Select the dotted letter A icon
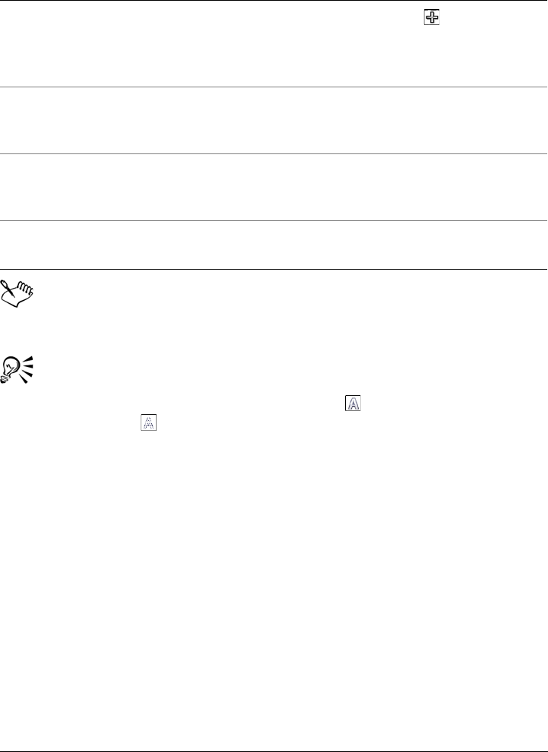Viewport: 548px width, 752px height. [149, 422]
